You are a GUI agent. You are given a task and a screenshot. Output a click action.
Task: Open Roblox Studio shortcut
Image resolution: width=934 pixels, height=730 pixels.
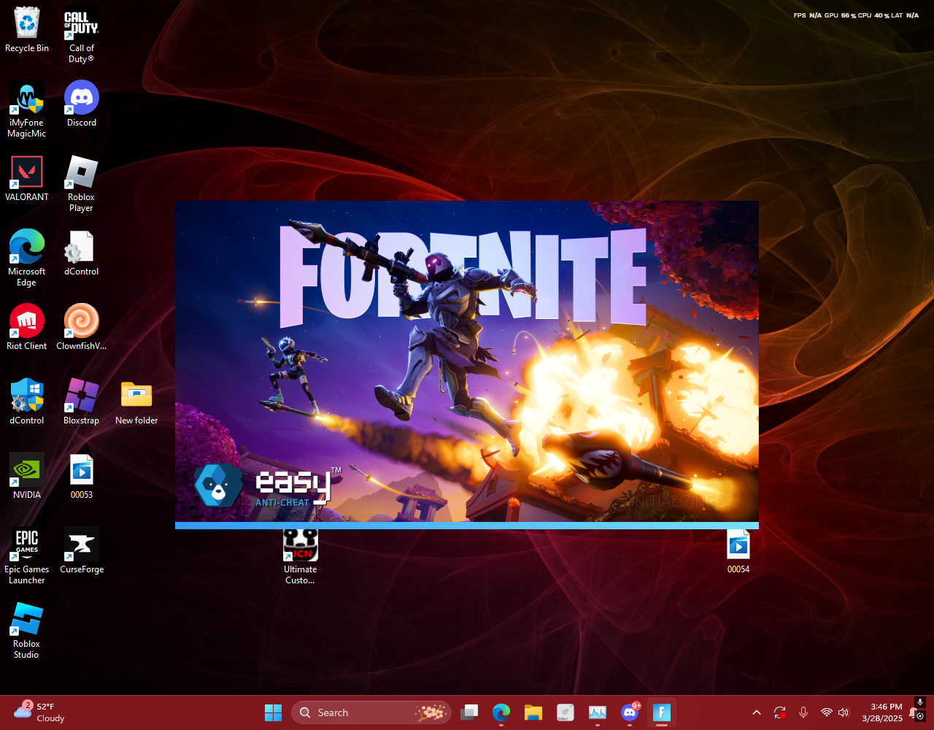pos(27,631)
